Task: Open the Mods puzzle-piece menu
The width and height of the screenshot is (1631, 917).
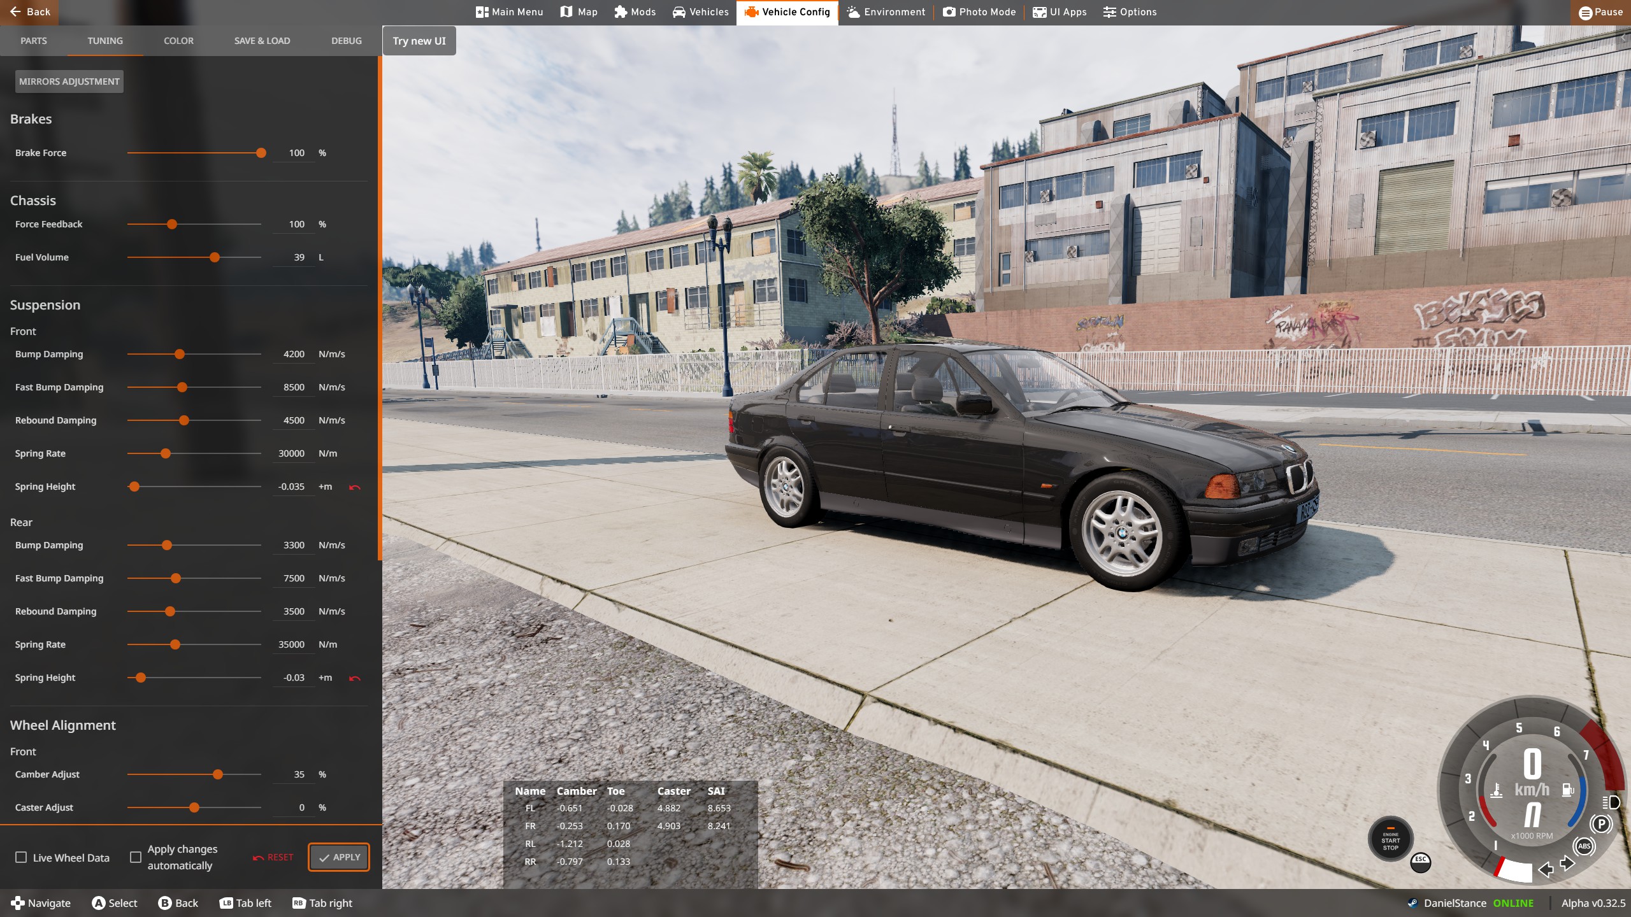Action: click(x=635, y=12)
